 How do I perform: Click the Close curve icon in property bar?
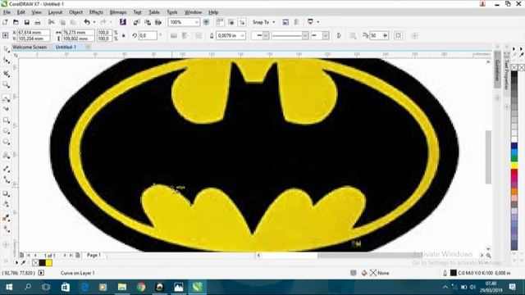[x=339, y=35]
